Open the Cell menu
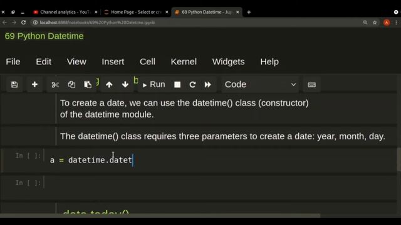The height and width of the screenshot is (225, 401). click(147, 61)
